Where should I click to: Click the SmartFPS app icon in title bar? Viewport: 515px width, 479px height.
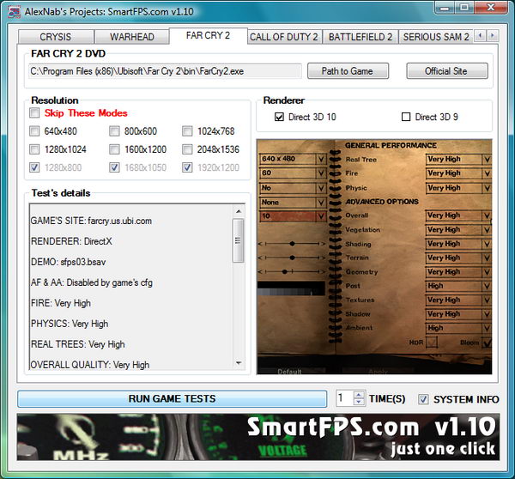14,11
